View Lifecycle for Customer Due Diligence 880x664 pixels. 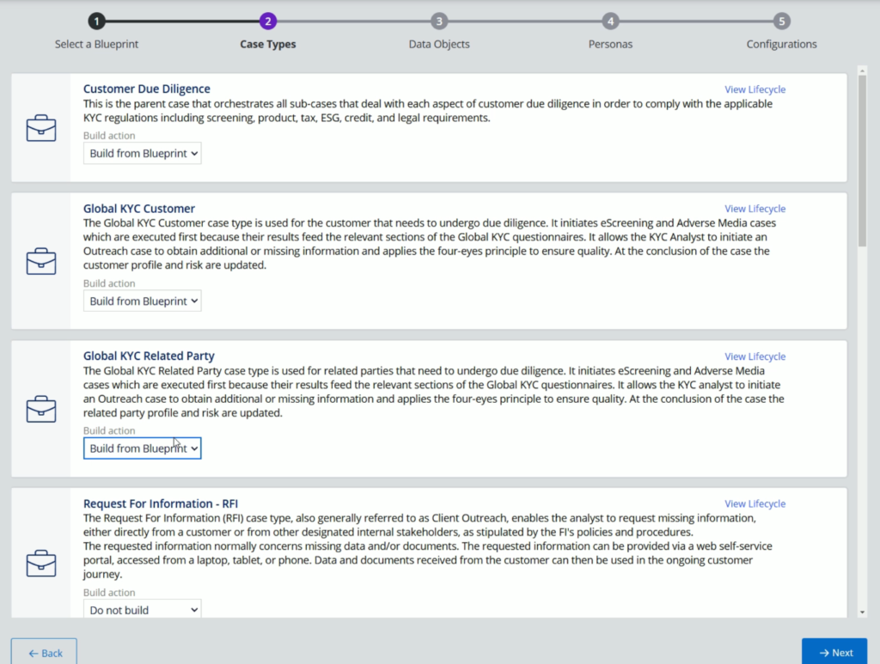(x=755, y=89)
